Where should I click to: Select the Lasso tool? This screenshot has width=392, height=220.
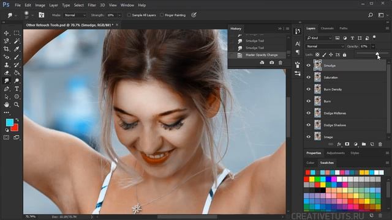pos(7,41)
